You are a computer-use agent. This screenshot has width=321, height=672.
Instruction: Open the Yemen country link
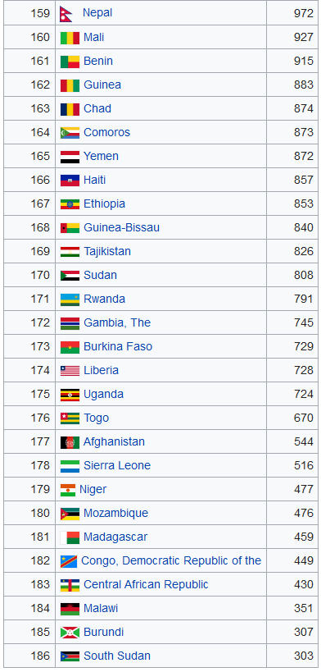point(101,157)
